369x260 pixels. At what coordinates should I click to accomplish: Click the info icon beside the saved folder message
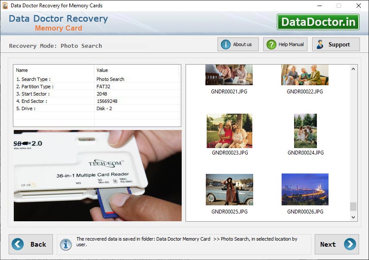point(65,244)
